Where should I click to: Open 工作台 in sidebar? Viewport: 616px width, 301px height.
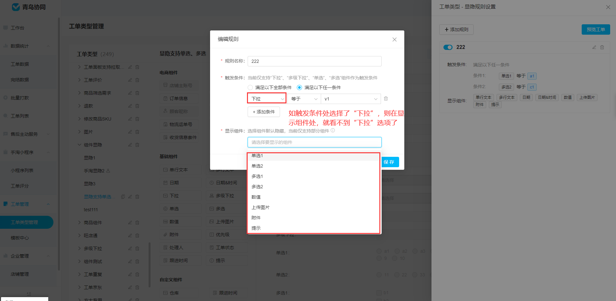coord(17,28)
